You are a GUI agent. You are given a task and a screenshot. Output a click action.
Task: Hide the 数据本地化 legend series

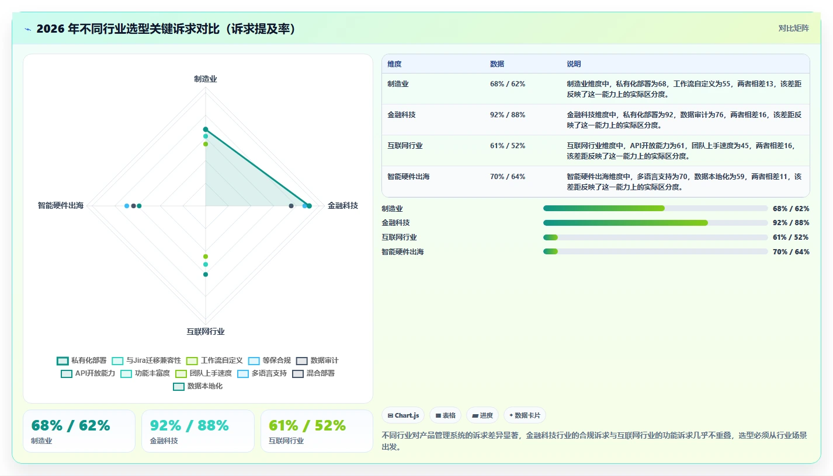coord(198,386)
